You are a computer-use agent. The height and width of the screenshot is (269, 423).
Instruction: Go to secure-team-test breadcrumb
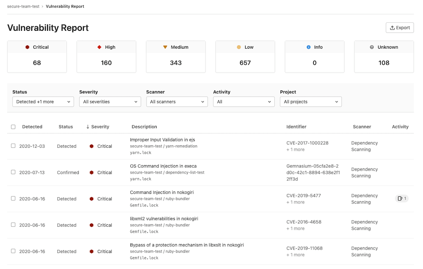[x=23, y=6]
